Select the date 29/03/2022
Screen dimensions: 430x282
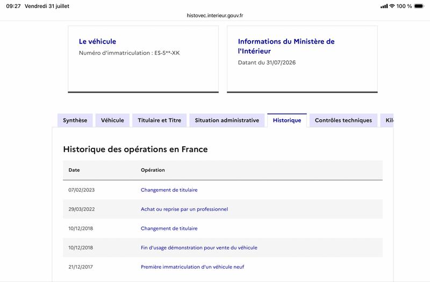pyautogui.click(x=82, y=209)
